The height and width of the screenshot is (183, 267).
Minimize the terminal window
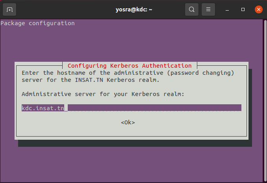pos(227,9)
